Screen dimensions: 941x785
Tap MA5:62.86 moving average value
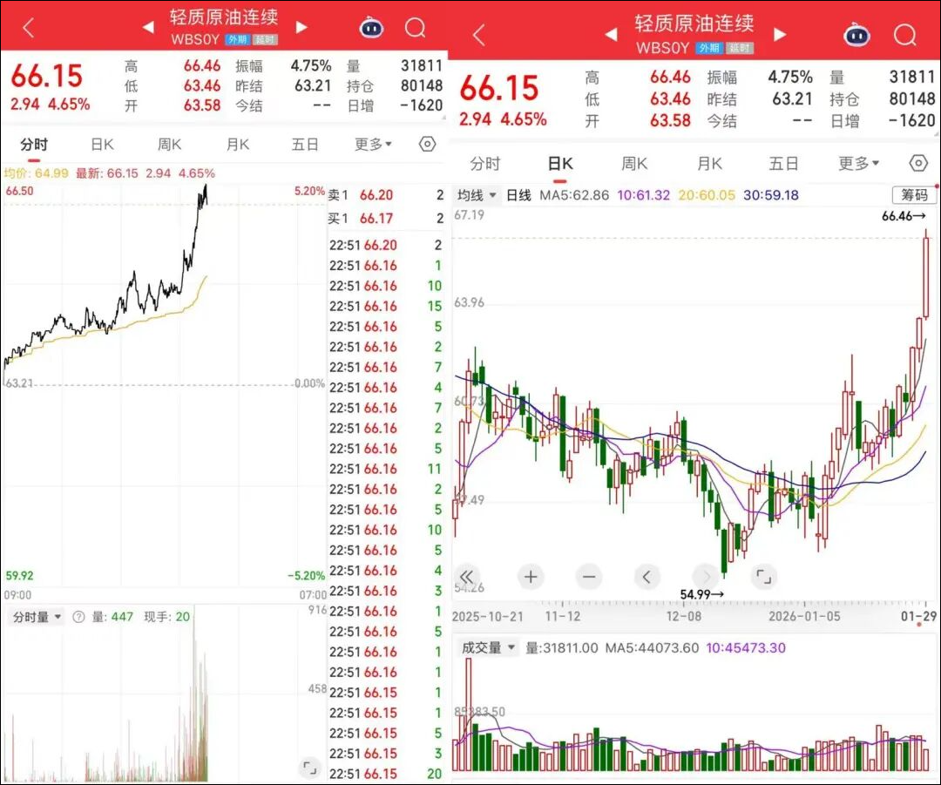tap(573, 195)
